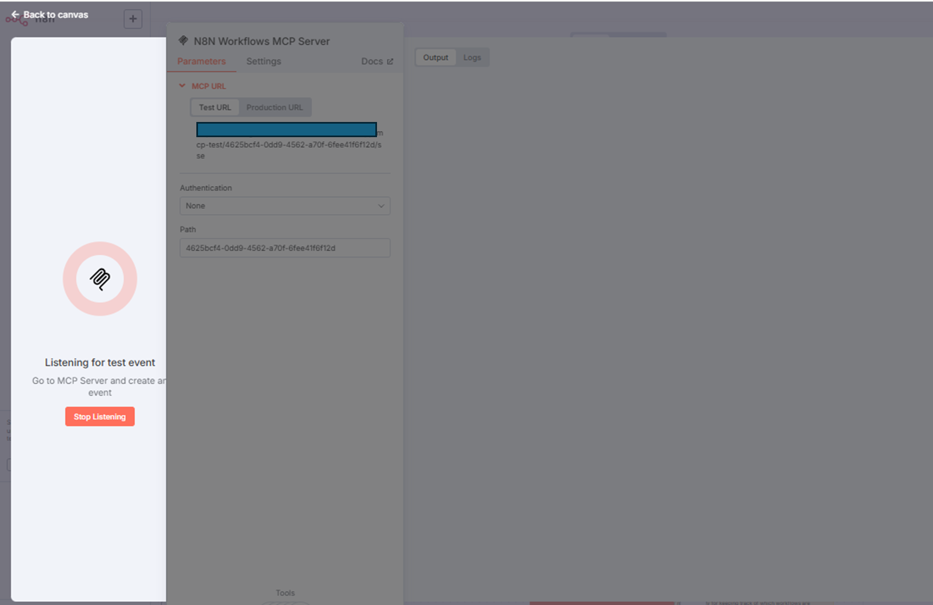The height and width of the screenshot is (605, 933).
Task: Click the plus button in top bar
Action: click(133, 19)
